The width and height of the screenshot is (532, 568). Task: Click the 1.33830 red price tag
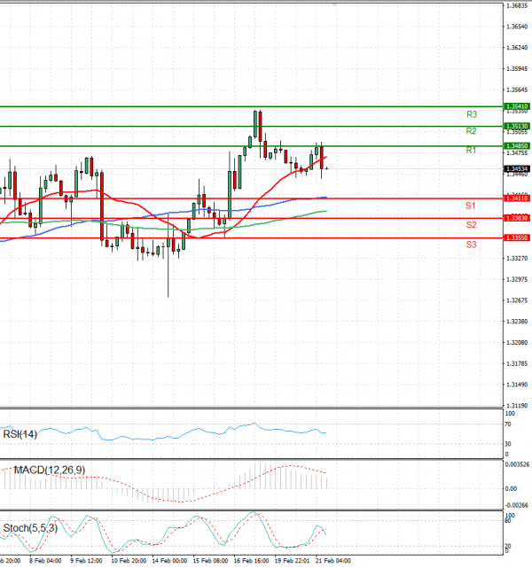tap(517, 218)
